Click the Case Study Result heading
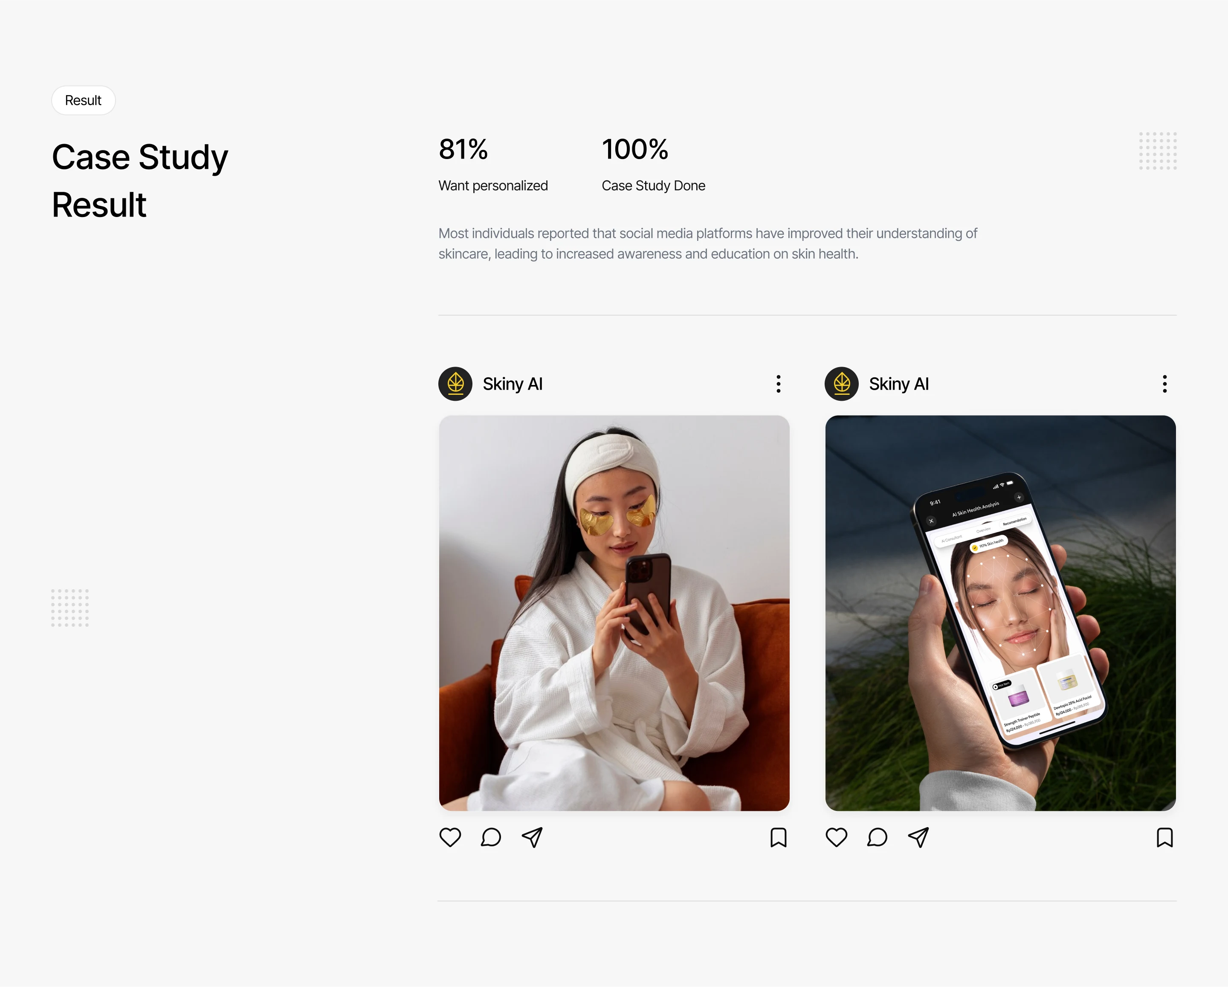1228x987 pixels. coord(139,180)
